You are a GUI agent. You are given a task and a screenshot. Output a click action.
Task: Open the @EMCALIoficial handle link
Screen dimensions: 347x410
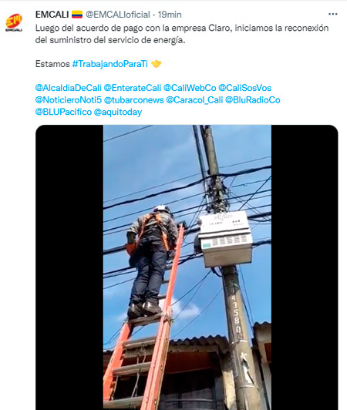coord(118,15)
